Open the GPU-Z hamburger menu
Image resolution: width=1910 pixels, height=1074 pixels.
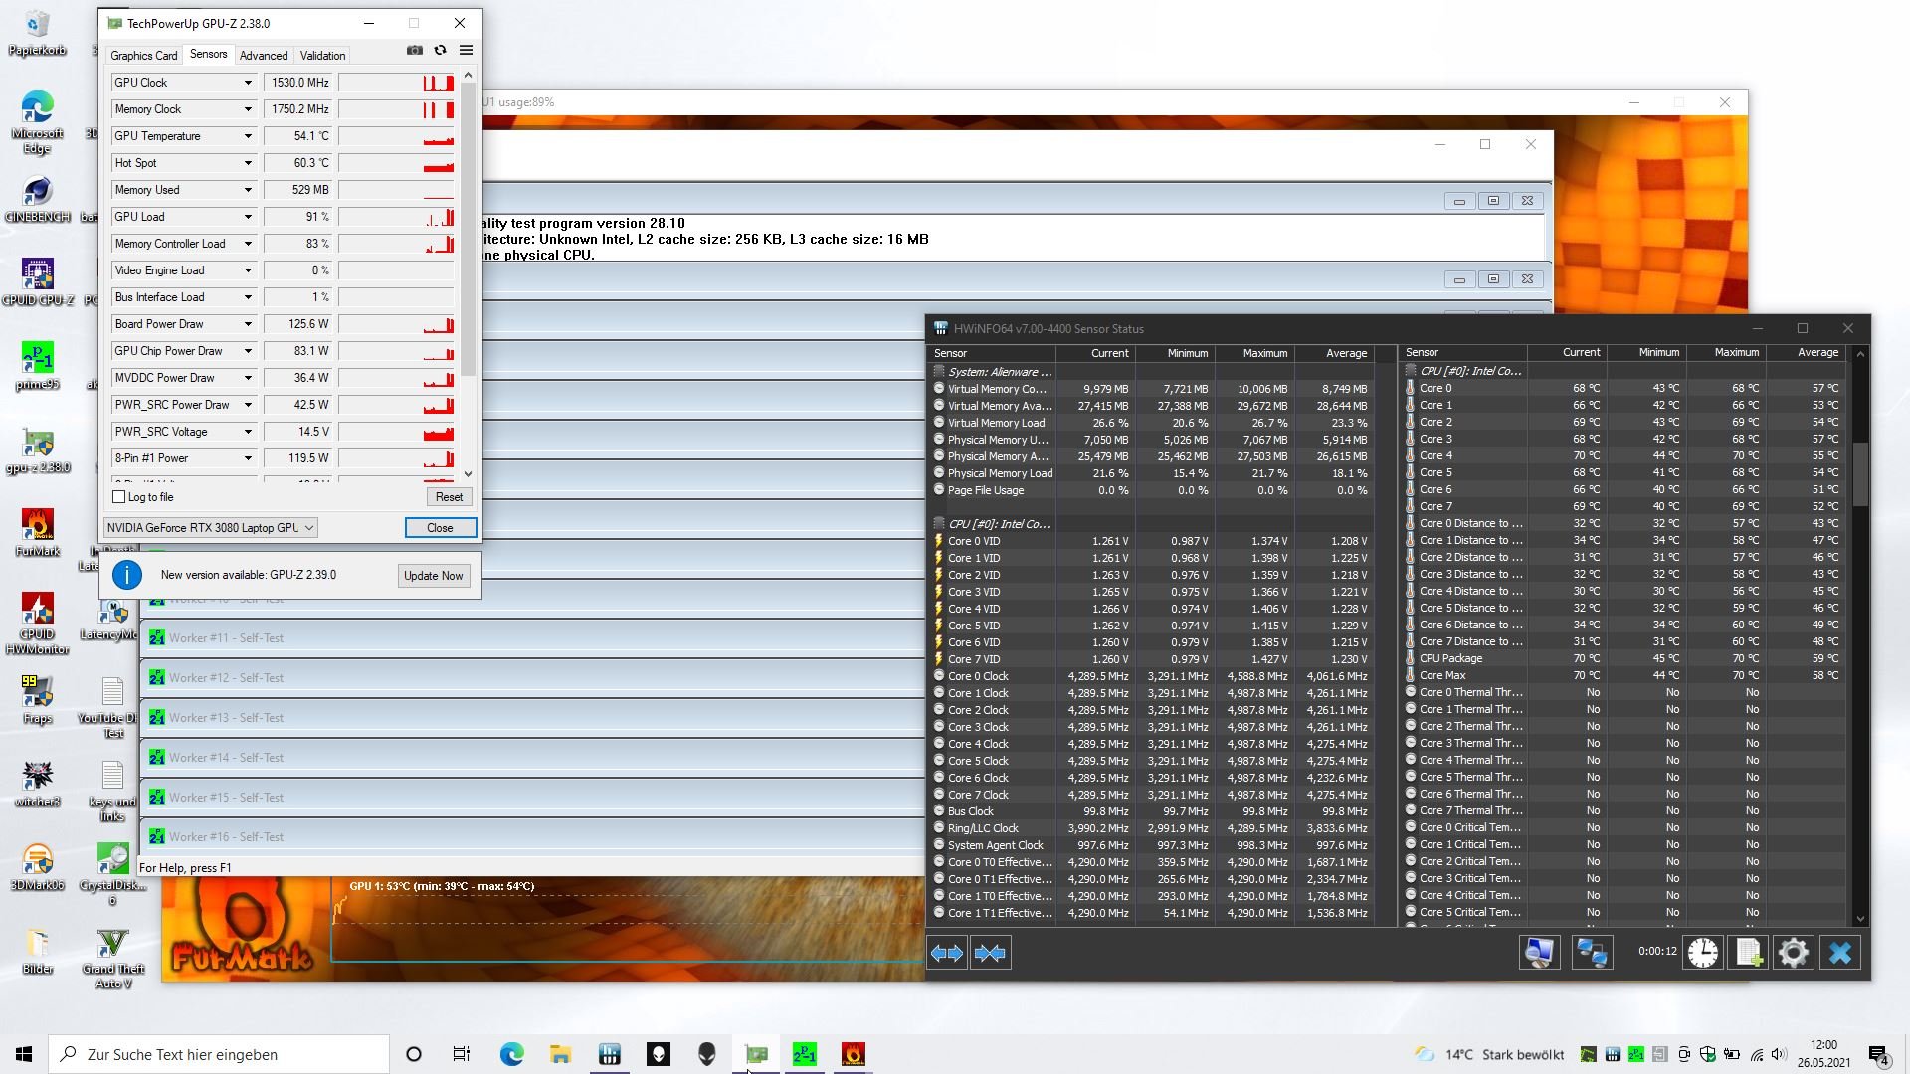coord(466,51)
